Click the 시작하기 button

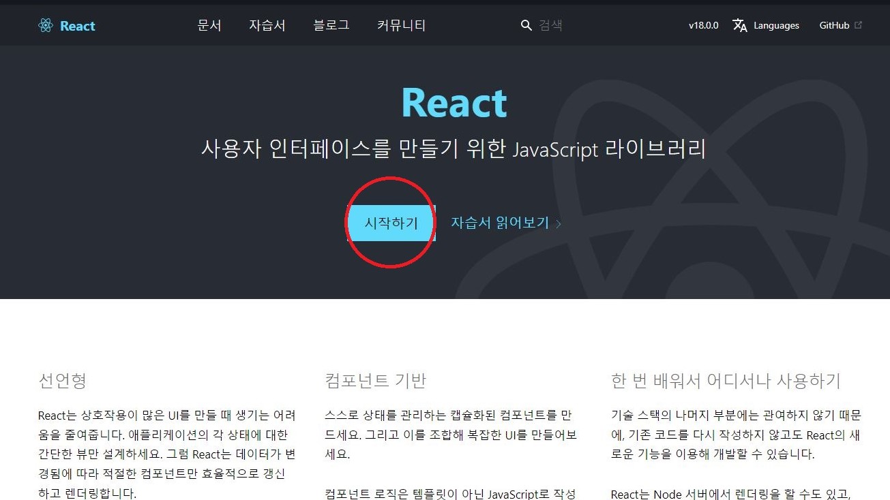click(x=391, y=223)
